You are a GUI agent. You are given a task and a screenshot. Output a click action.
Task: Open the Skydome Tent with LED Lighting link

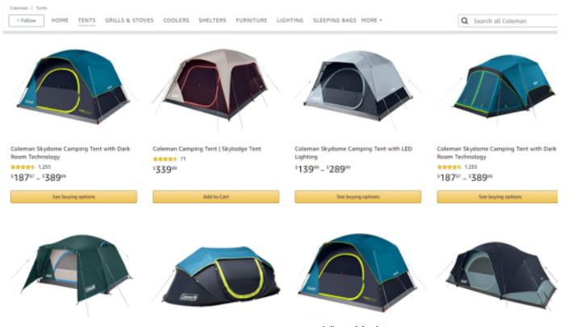coord(353,153)
